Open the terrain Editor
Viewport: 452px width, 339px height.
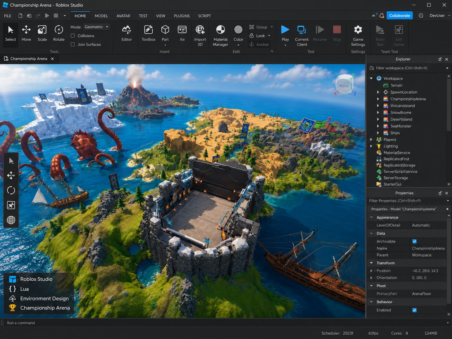pos(126,34)
